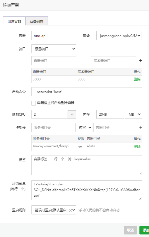Image resolution: width=149 pixels, height=237 pixels.
Task: Toggle 容器停止后自动删除容器 checkbox
Action: click(34, 103)
